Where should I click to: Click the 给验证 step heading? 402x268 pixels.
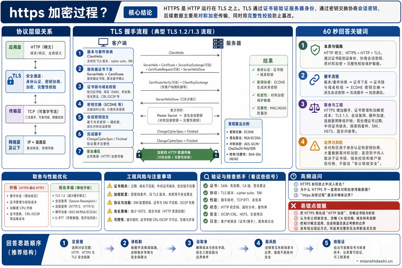[x=339, y=242]
